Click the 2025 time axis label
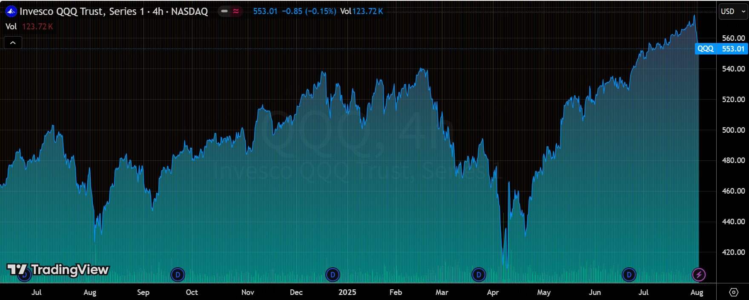The height and width of the screenshot is (300, 749). 347,292
